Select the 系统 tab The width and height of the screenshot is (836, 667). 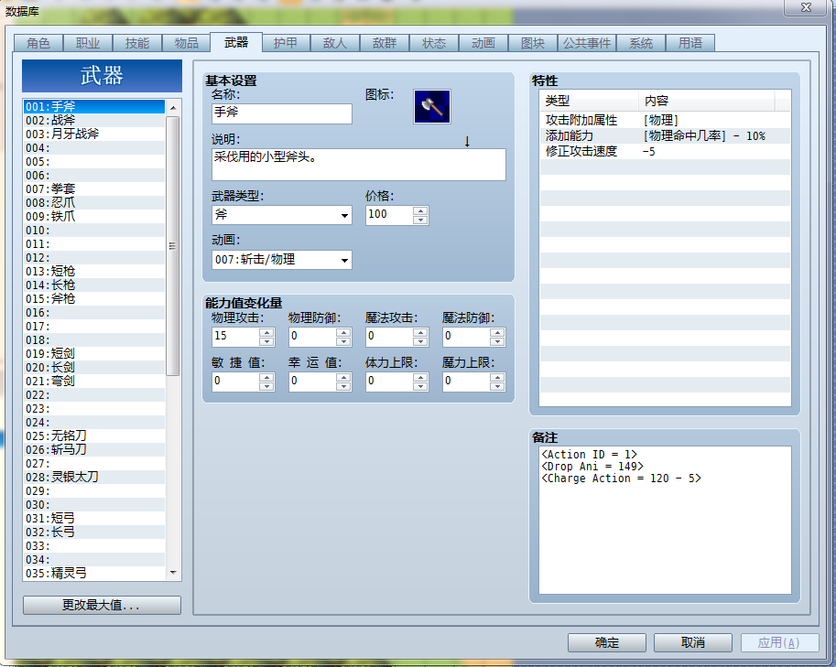tap(641, 43)
